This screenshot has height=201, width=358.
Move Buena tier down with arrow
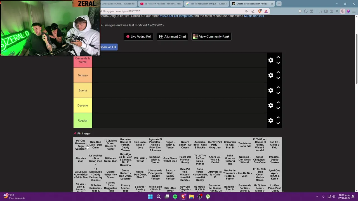(278, 93)
